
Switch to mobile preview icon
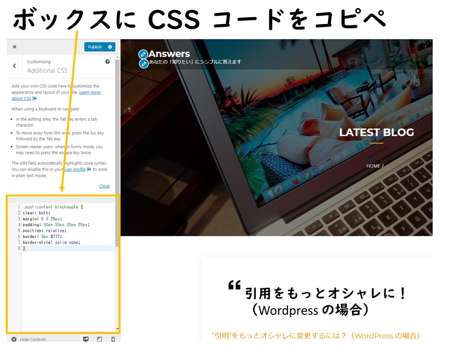(x=113, y=339)
